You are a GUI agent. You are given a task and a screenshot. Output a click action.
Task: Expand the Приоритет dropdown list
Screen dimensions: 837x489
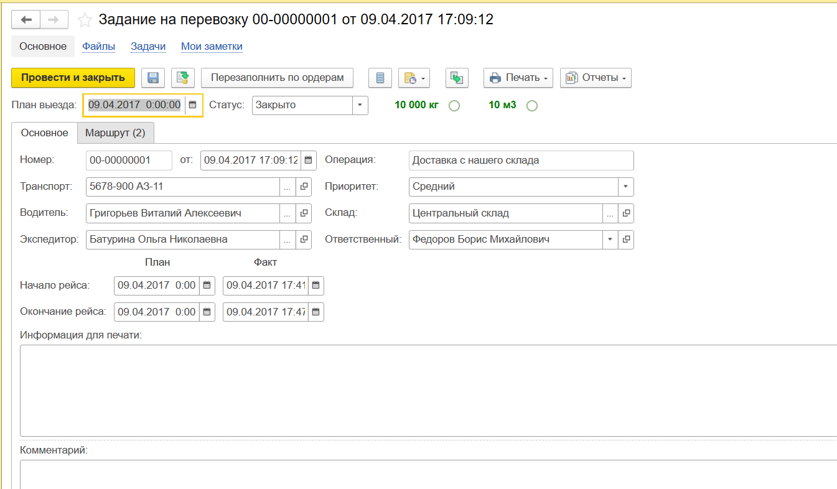click(x=625, y=186)
